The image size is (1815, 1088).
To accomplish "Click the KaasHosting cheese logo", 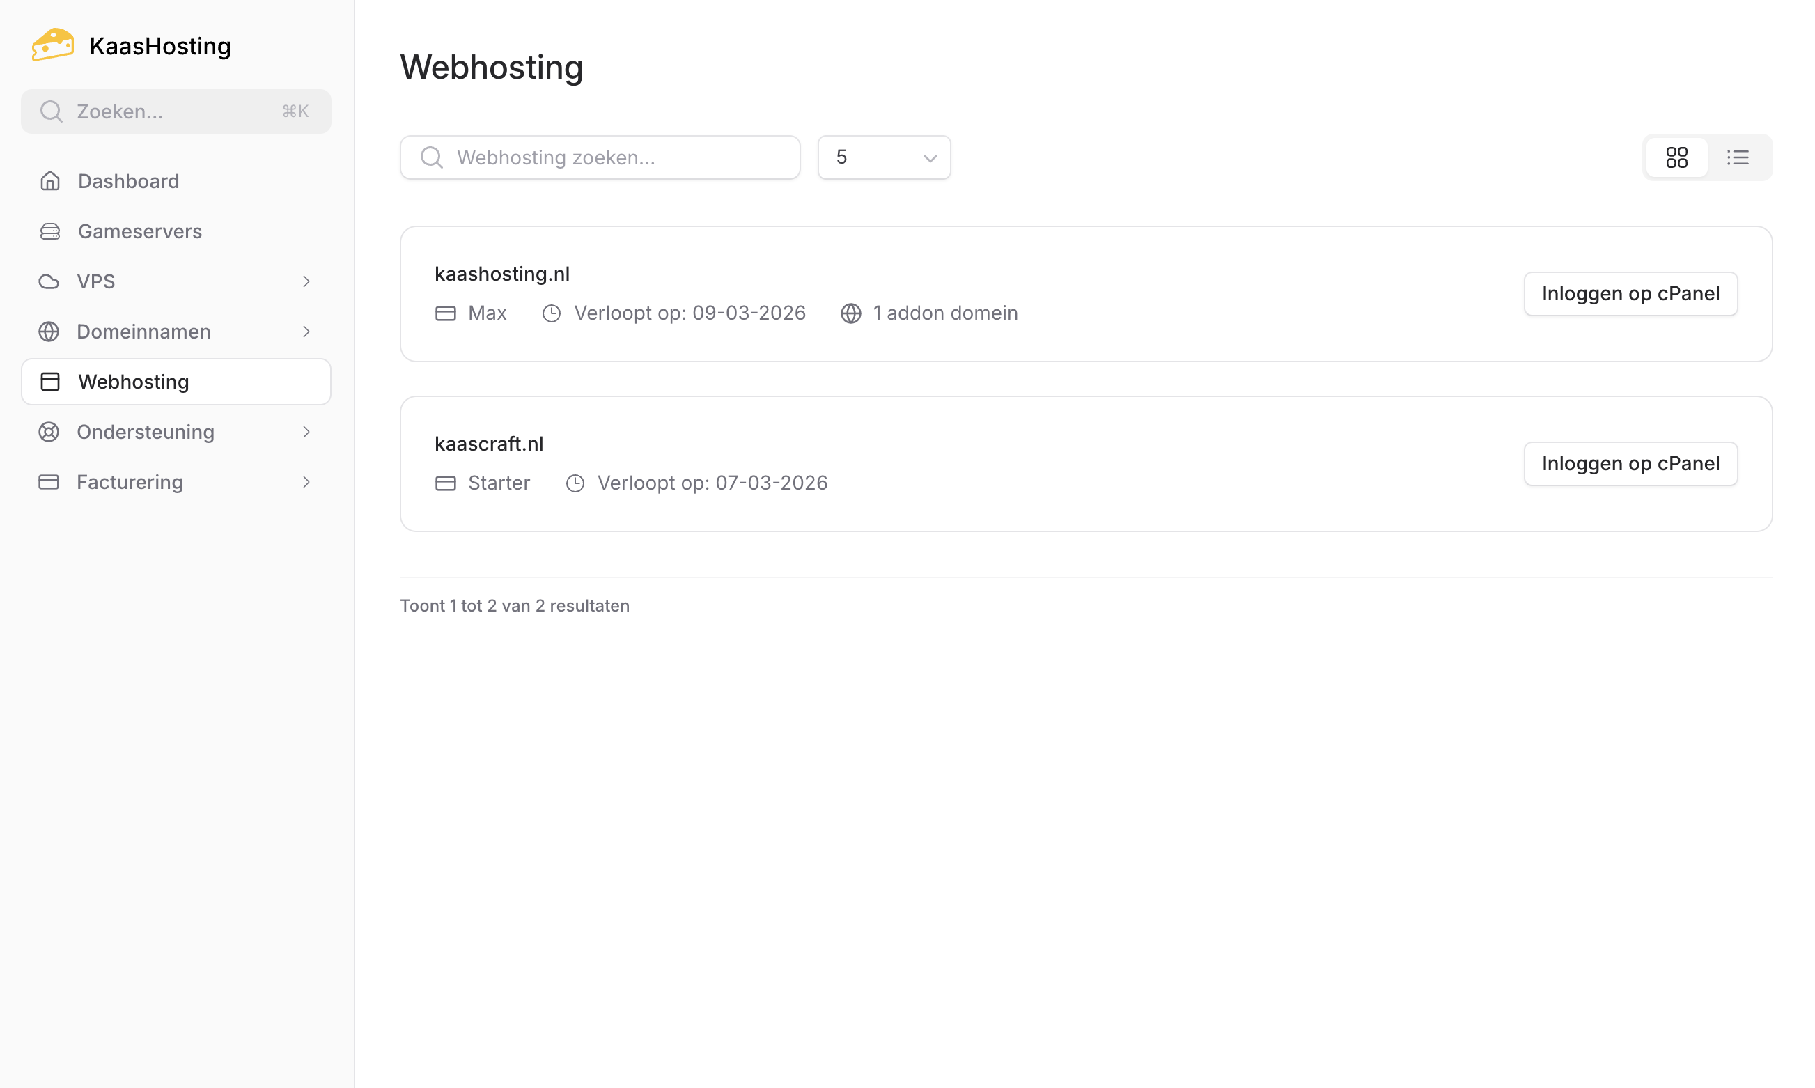I will (x=52, y=44).
